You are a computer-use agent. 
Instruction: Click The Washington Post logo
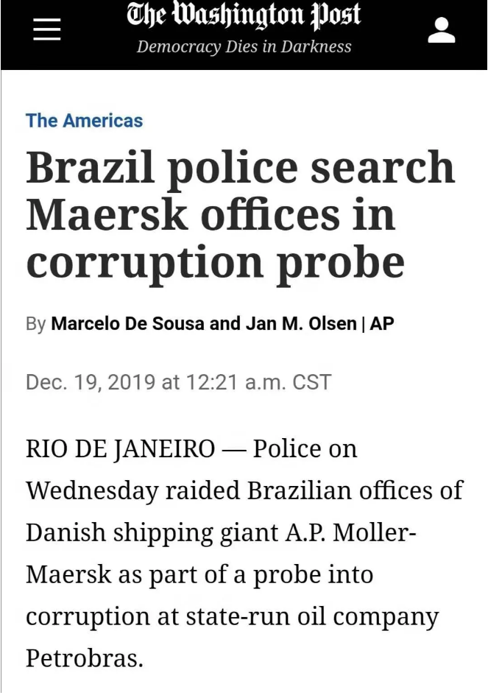[x=244, y=17]
